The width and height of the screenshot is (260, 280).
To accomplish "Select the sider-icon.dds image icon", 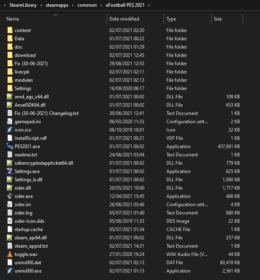I will tap(9, 221).
